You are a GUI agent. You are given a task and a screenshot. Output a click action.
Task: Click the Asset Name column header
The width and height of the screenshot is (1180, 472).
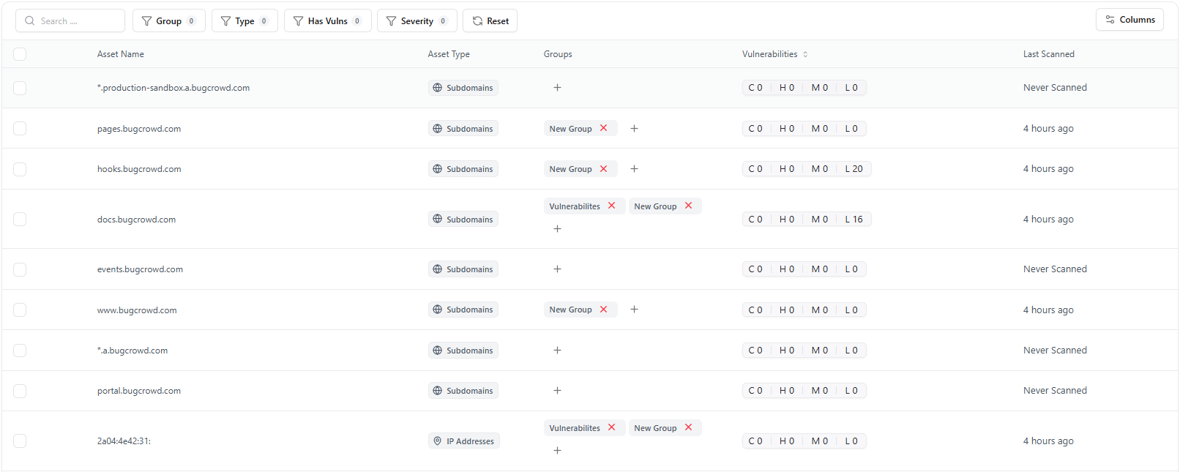coord(121,54)
